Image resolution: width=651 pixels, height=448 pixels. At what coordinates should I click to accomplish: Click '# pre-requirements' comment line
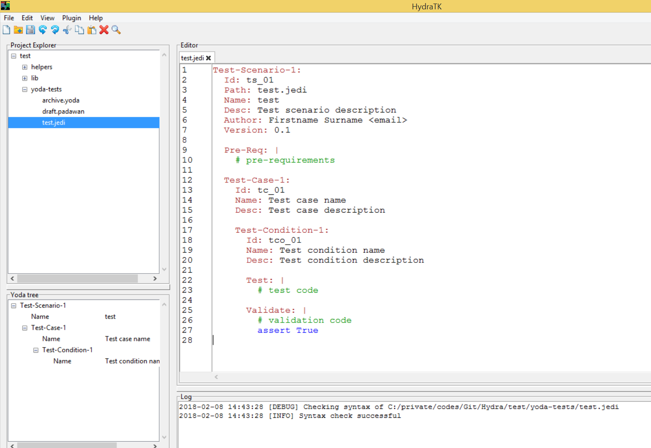[285, 160]
